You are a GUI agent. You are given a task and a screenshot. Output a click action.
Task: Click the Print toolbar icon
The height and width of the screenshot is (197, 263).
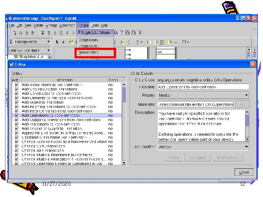point(33,33)
